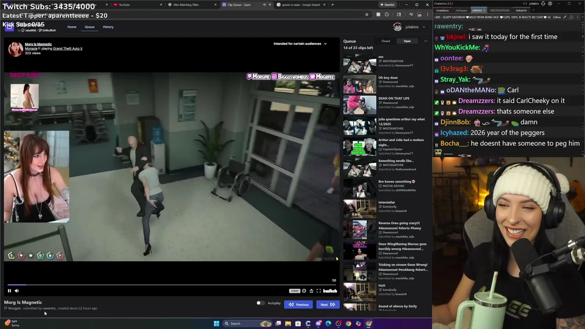Open juliakins account dropdown
585x329 pixels.
409,27
